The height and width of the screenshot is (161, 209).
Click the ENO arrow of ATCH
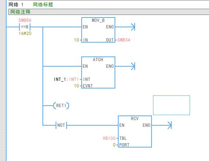(133, 66)
